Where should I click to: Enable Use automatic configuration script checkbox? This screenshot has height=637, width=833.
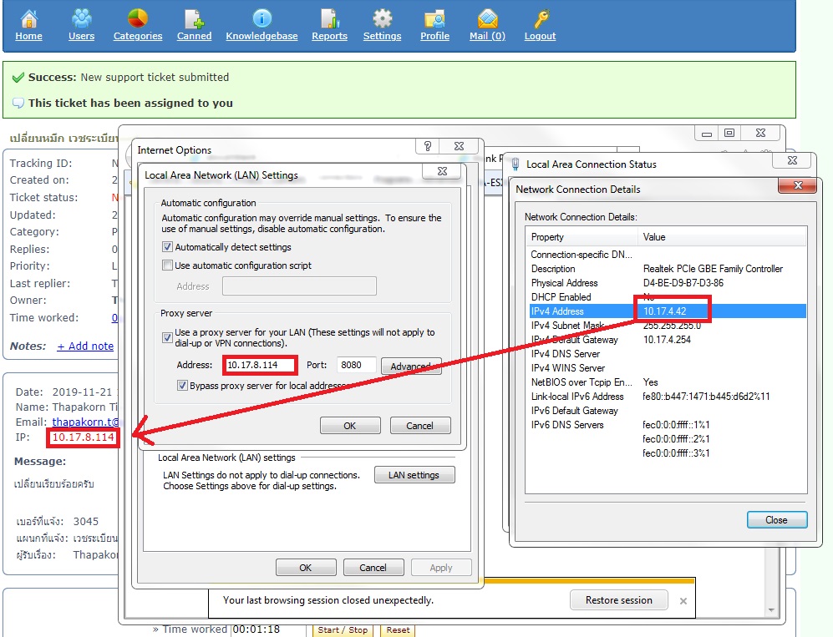click(x=167, y=265)
